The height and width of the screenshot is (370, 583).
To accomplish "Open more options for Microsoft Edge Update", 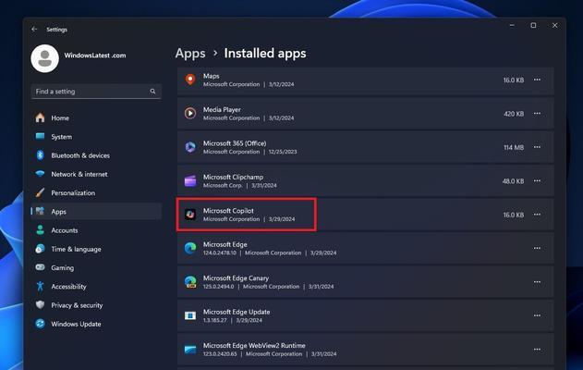I will pyautogui.click(x=538, y=315).
